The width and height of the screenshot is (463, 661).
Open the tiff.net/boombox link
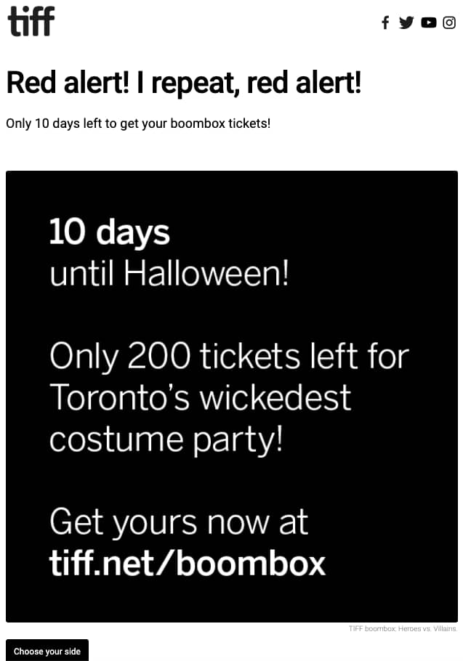pos(188,563)
